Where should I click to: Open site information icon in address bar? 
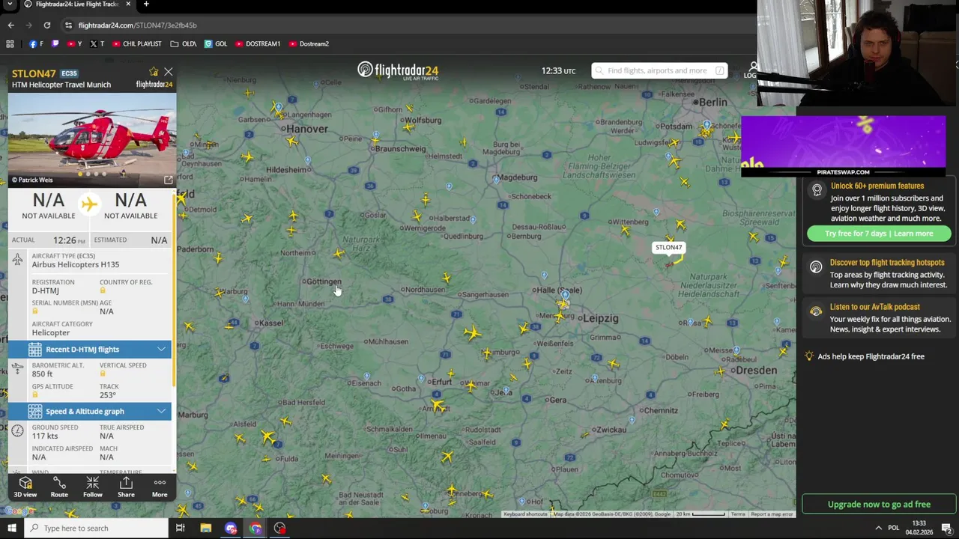[x=68, y=25]
